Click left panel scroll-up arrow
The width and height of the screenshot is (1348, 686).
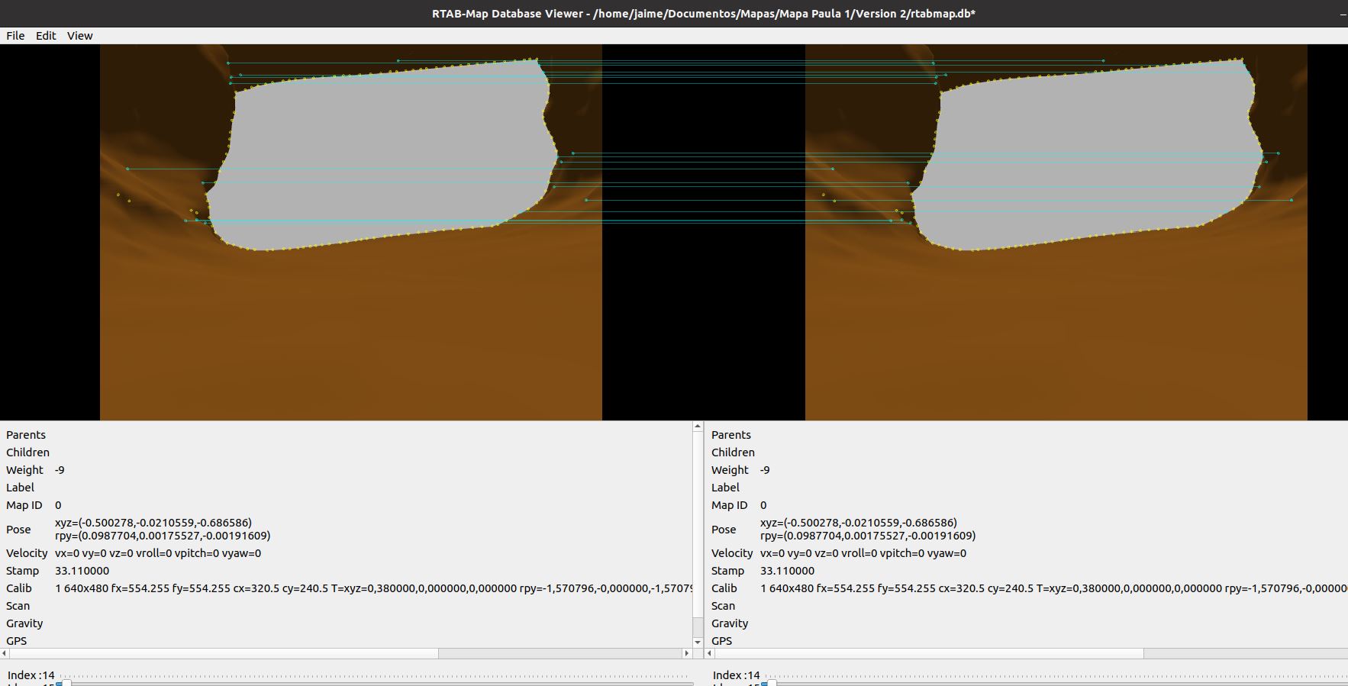point(698,427)
